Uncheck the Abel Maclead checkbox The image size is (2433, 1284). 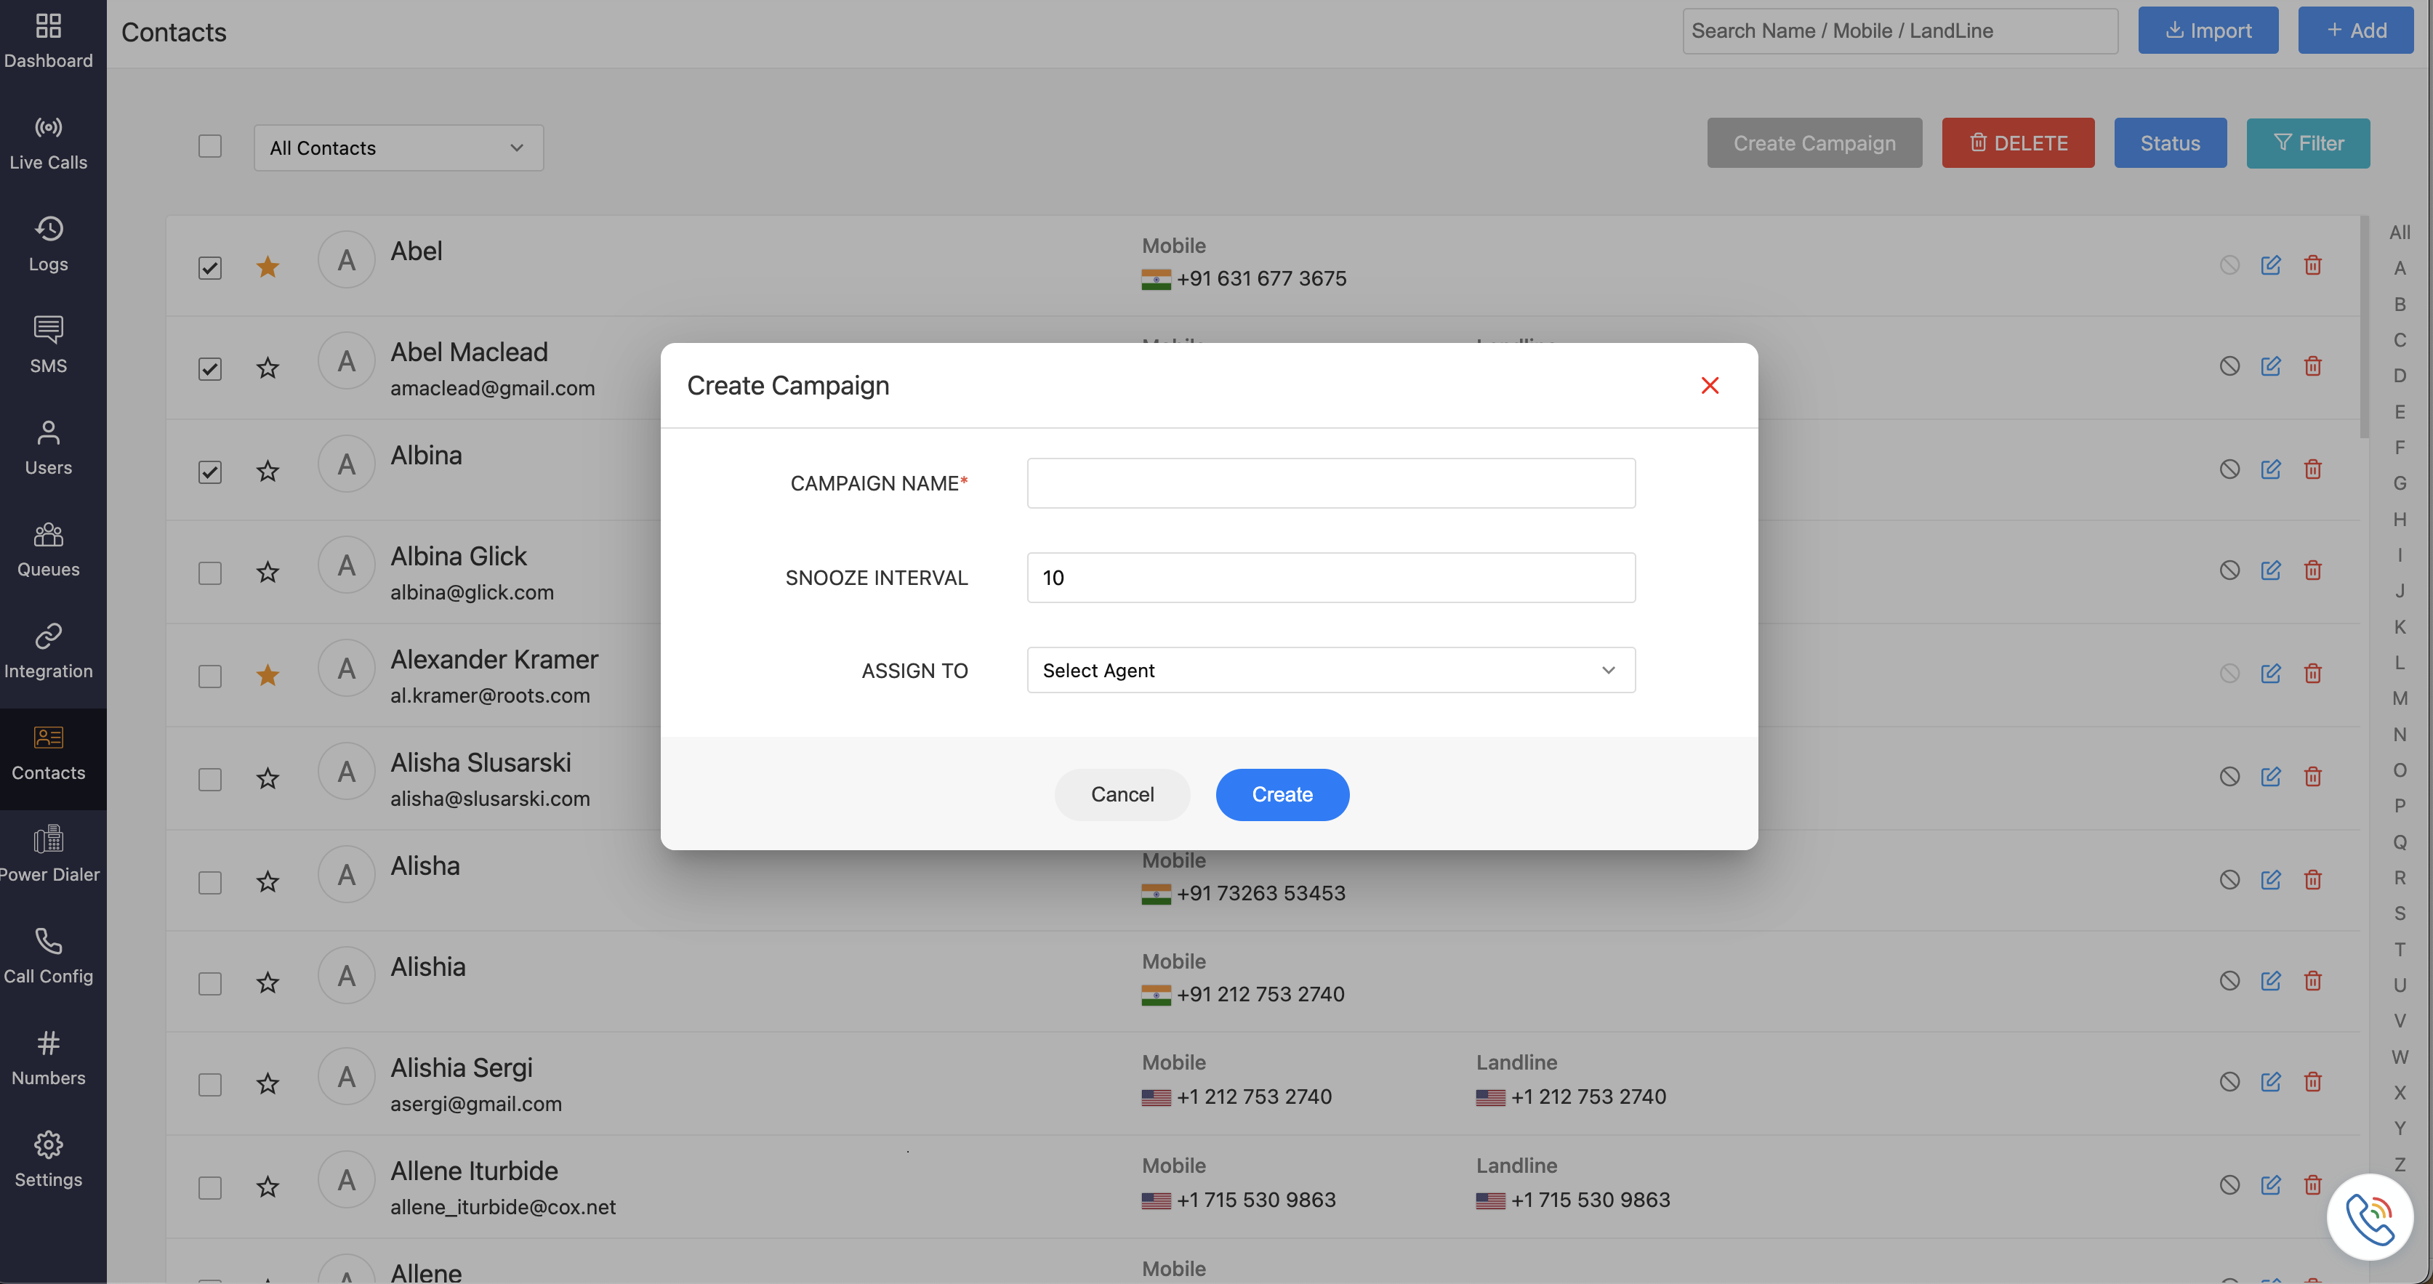click(209, 368)
